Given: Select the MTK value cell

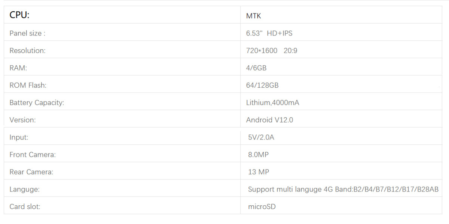Looking at the screenshot, I should pos(254,16).
